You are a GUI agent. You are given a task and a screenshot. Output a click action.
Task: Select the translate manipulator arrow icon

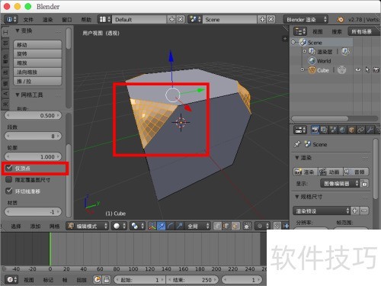[x=162, y=226]
